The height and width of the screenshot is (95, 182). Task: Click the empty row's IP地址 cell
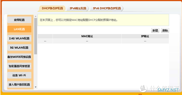(x=145, y=41)
